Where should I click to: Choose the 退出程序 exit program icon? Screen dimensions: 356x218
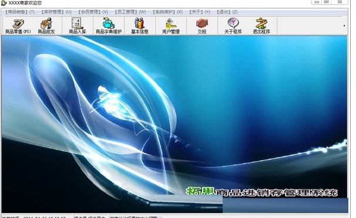(261, 26)
